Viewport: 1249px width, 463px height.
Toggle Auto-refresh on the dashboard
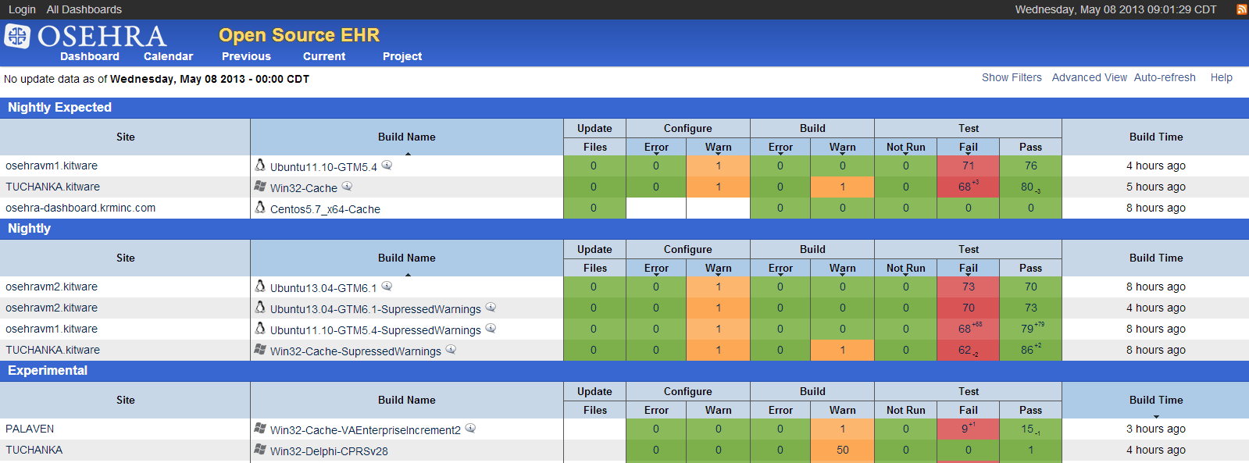(1164, 77)
